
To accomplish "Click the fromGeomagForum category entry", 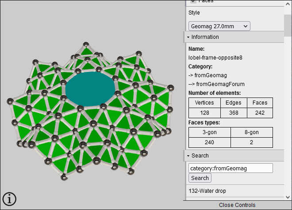I will pos(220,84).
